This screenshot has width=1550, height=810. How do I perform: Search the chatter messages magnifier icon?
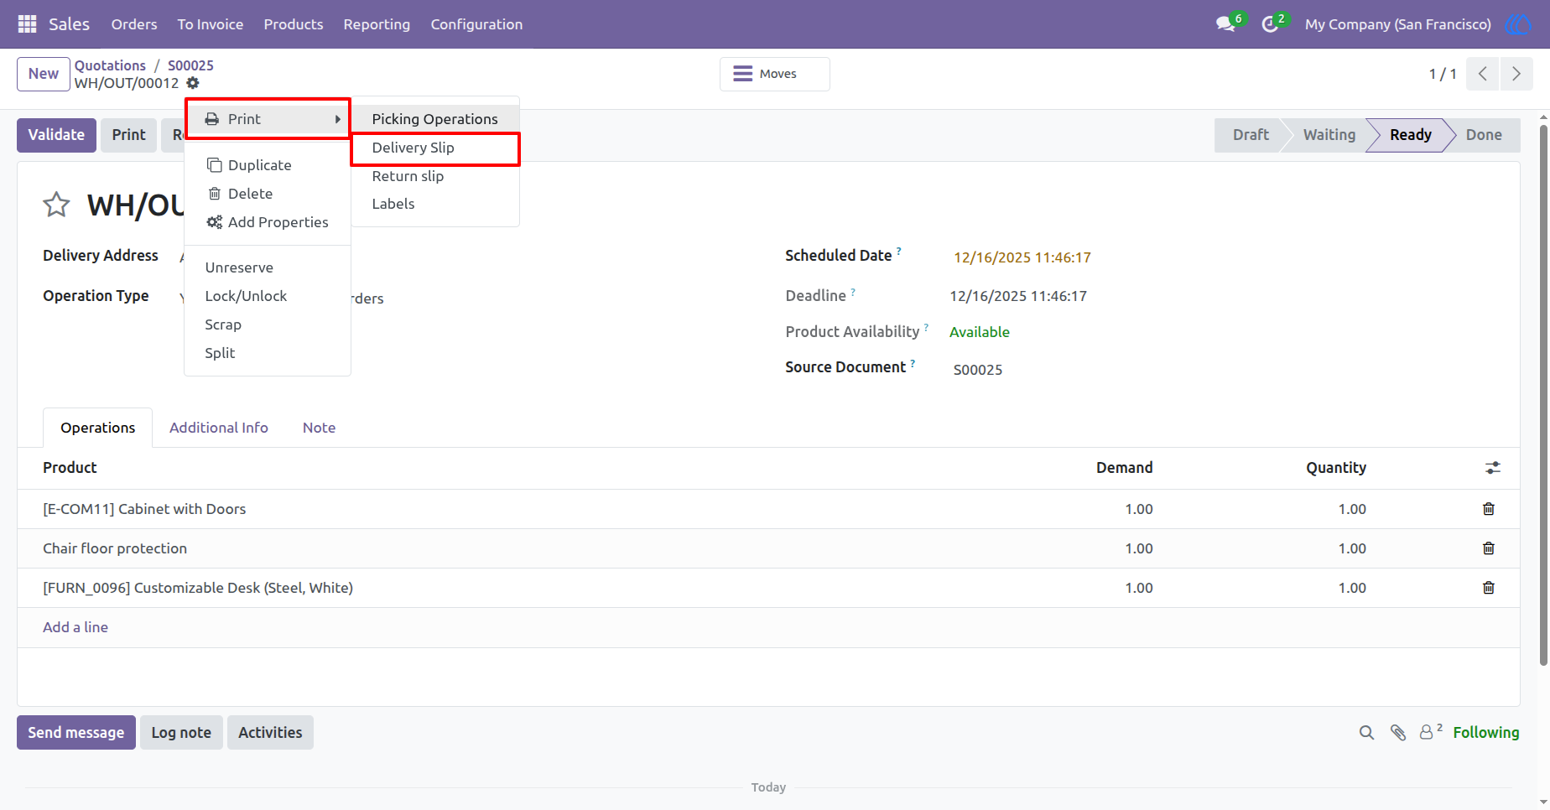[1366, 733]
